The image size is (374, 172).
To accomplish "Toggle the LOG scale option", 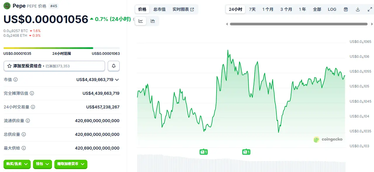I will 332,9.
